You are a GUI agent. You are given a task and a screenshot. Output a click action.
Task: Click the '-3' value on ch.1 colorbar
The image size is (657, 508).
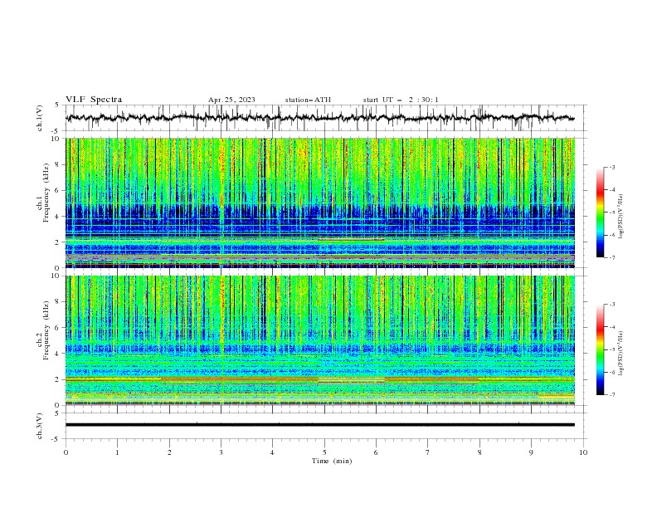pos(612,167)
